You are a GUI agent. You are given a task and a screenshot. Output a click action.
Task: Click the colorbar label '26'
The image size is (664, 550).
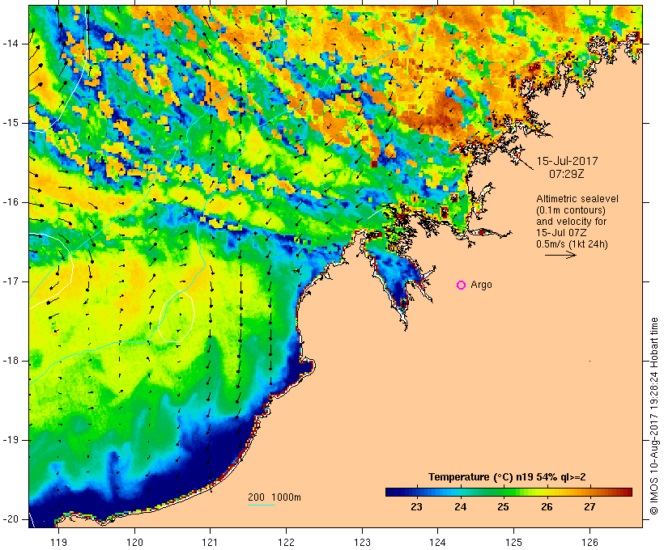547,507
